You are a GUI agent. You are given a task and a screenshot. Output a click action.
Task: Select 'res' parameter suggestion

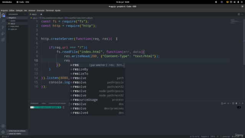[x=97, y=65]
